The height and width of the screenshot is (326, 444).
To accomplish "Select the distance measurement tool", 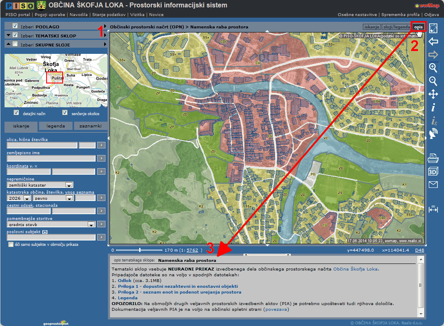I will (433, 209).
